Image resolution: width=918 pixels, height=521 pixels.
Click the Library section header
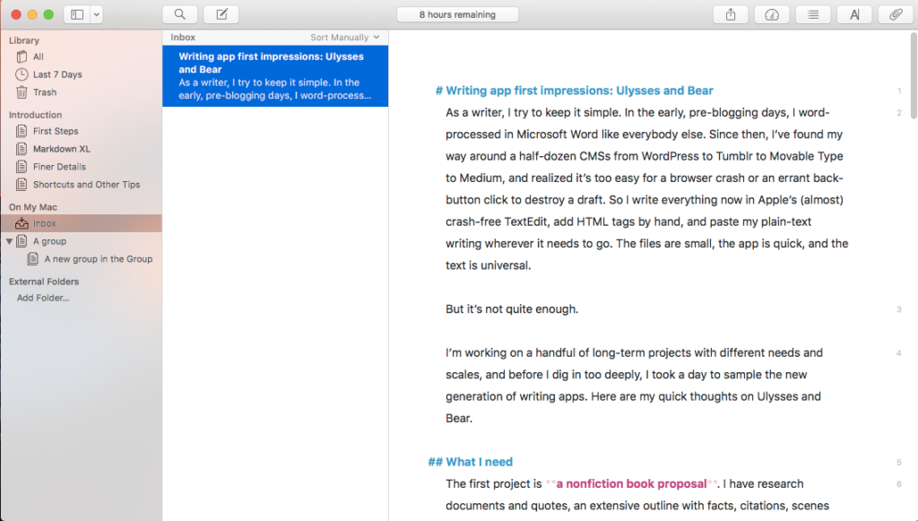(24, 40)
